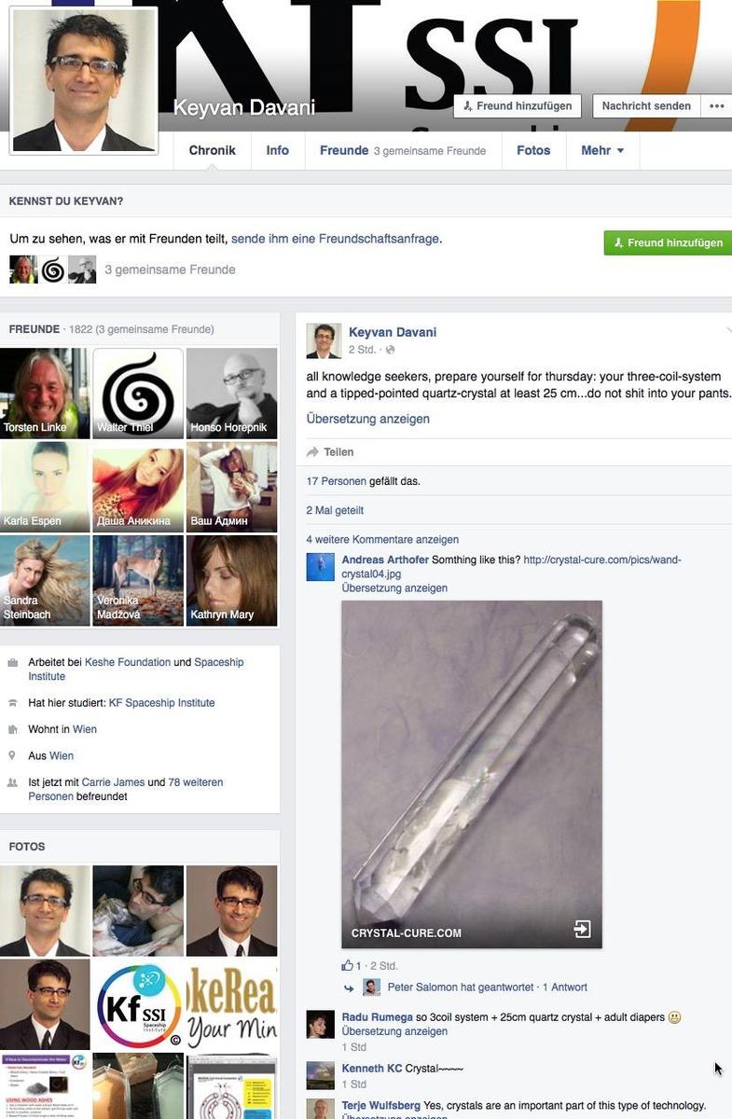This screenshot has width=732, height=1119.
Task: Expand the Mehr dropdown tab
Action: 602,150
